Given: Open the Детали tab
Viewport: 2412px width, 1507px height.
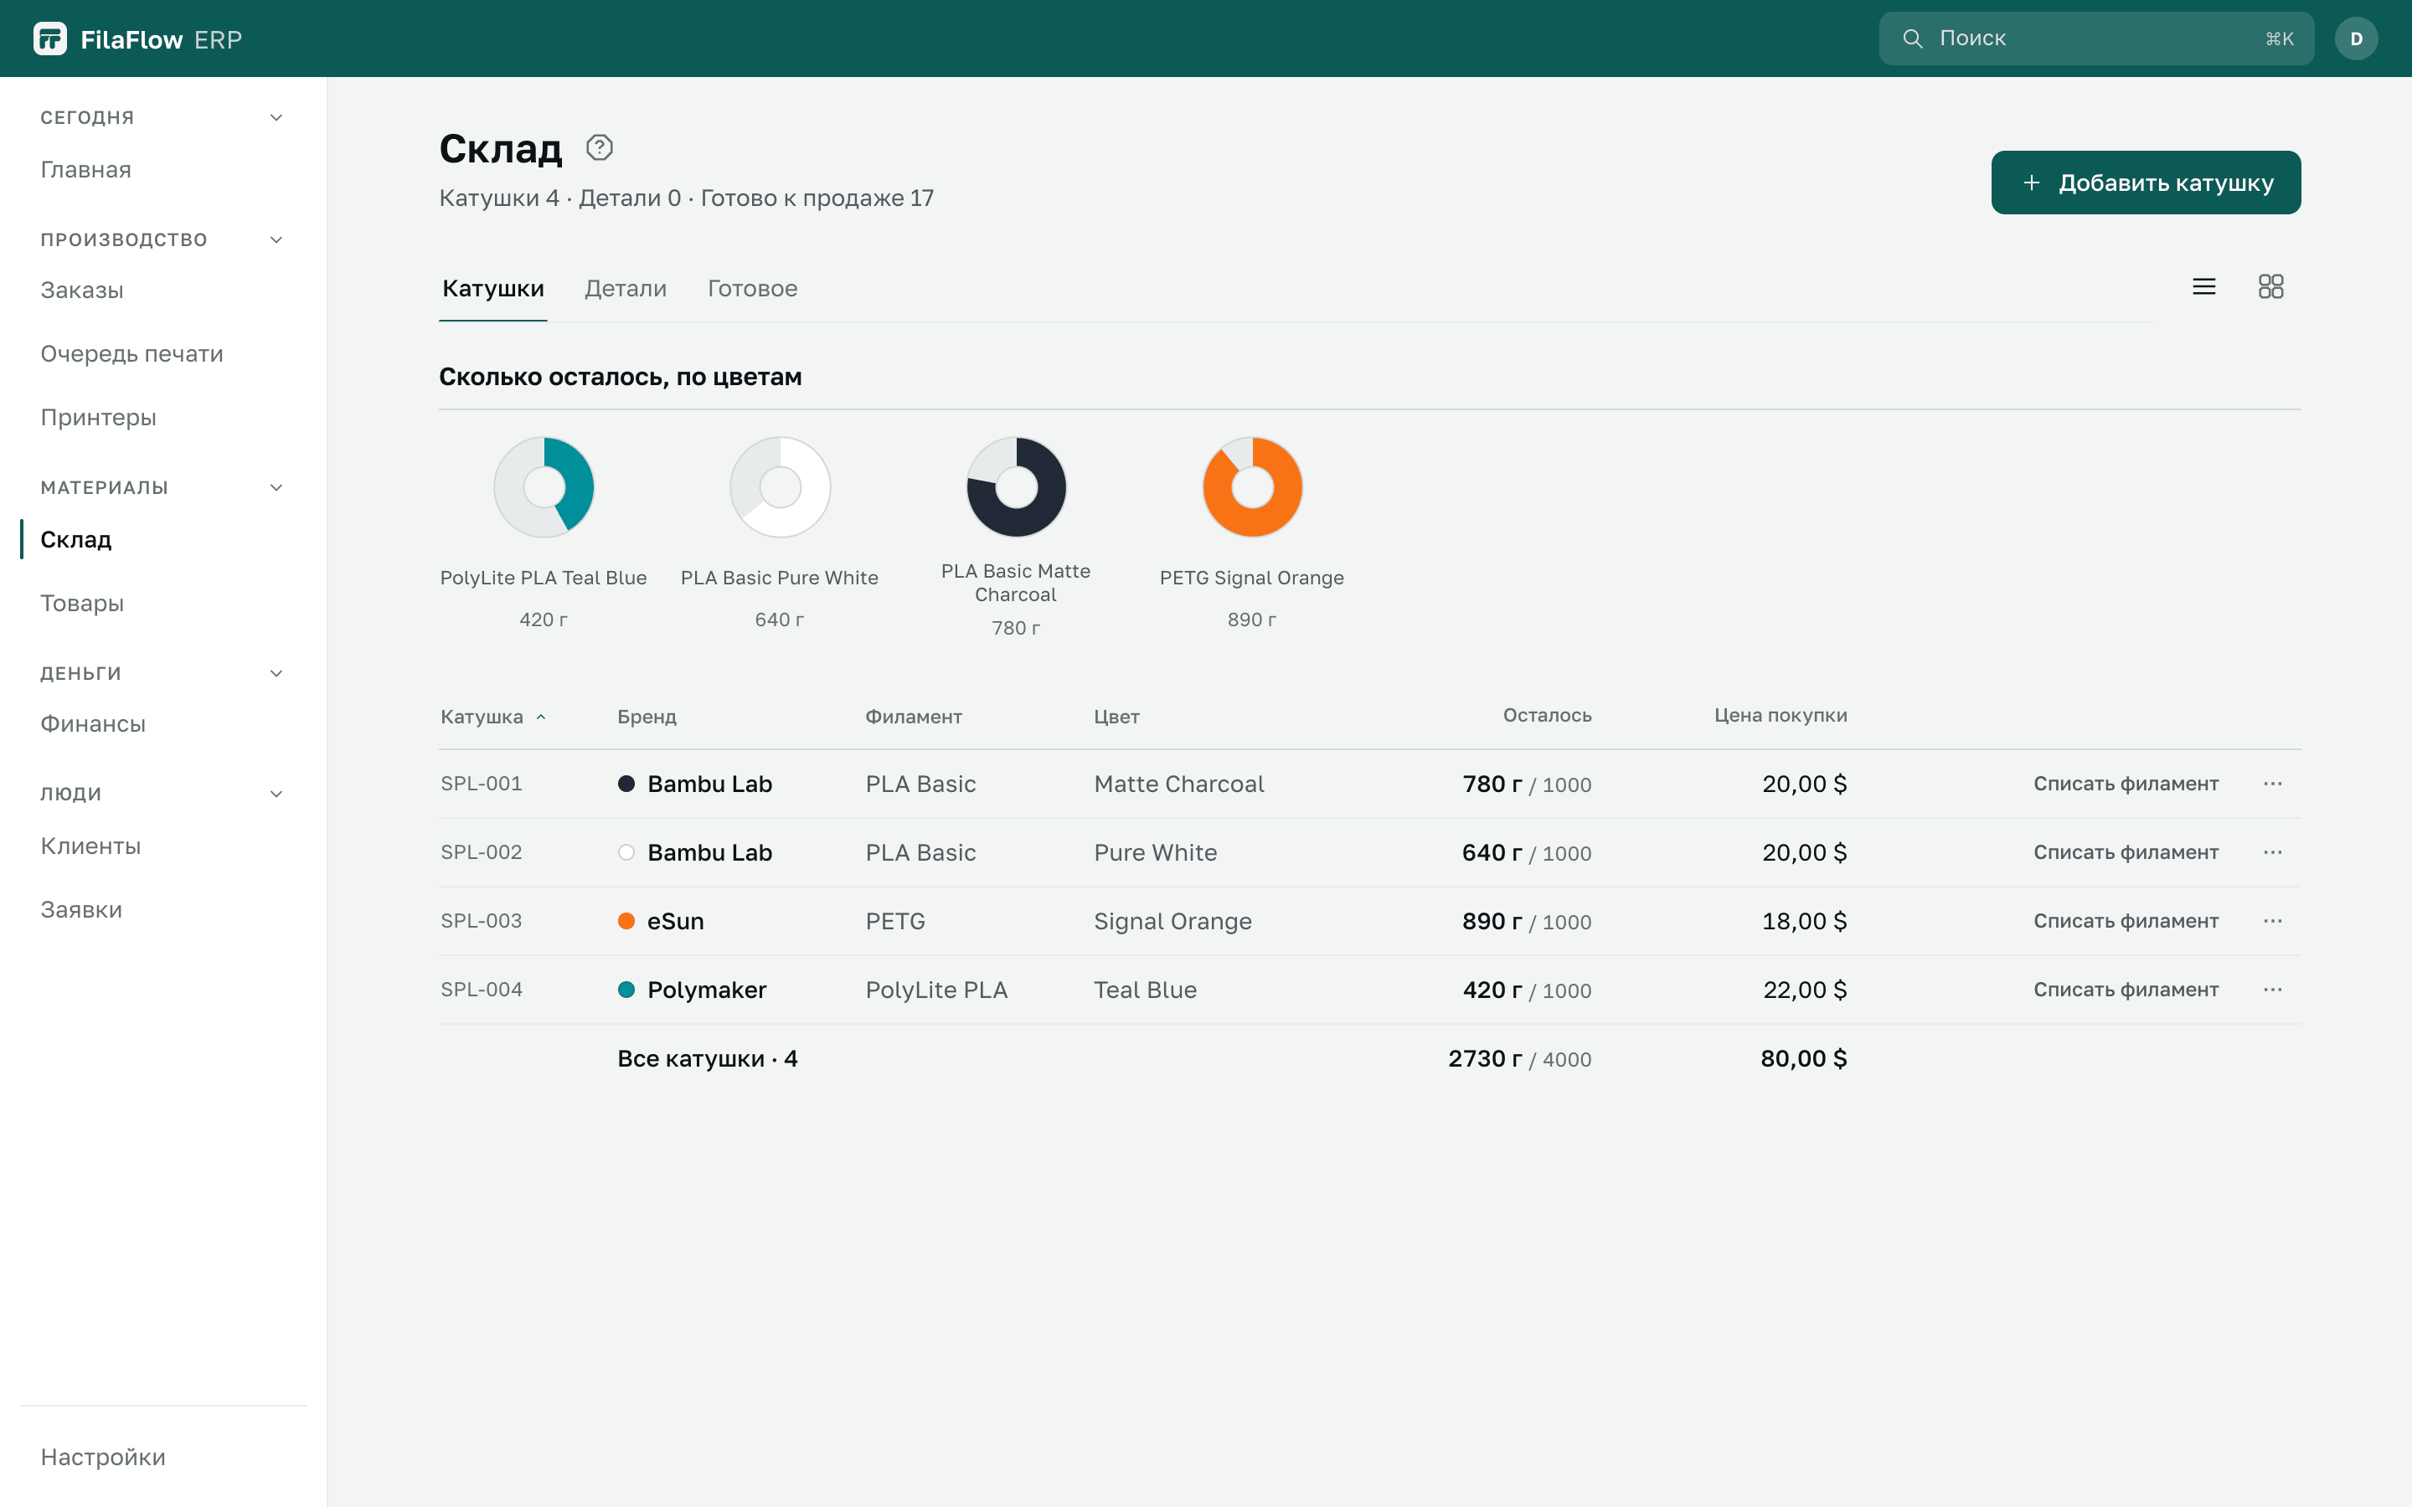Looking at the screenshot, I should tap(625, 289).
